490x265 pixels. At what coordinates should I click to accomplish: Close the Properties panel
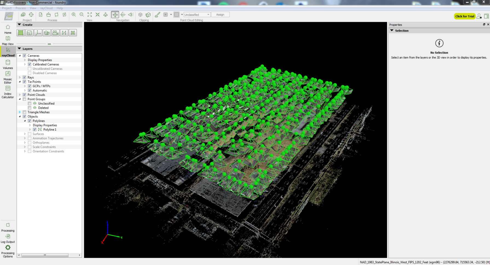(488, 24)
